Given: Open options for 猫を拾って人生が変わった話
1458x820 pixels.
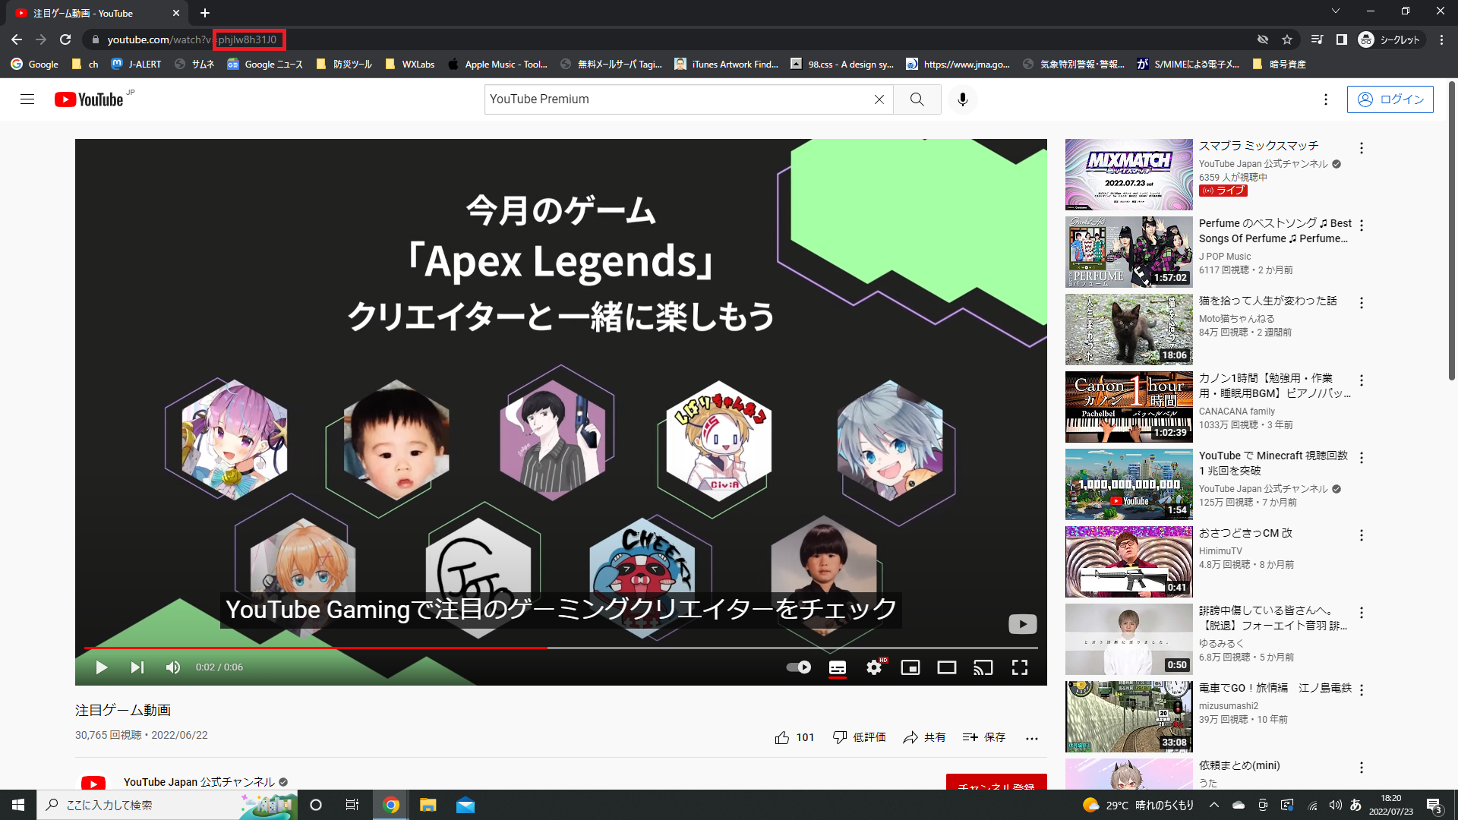Looking at the screenshot, I should pyautogui.click(x=1362, y=303).
